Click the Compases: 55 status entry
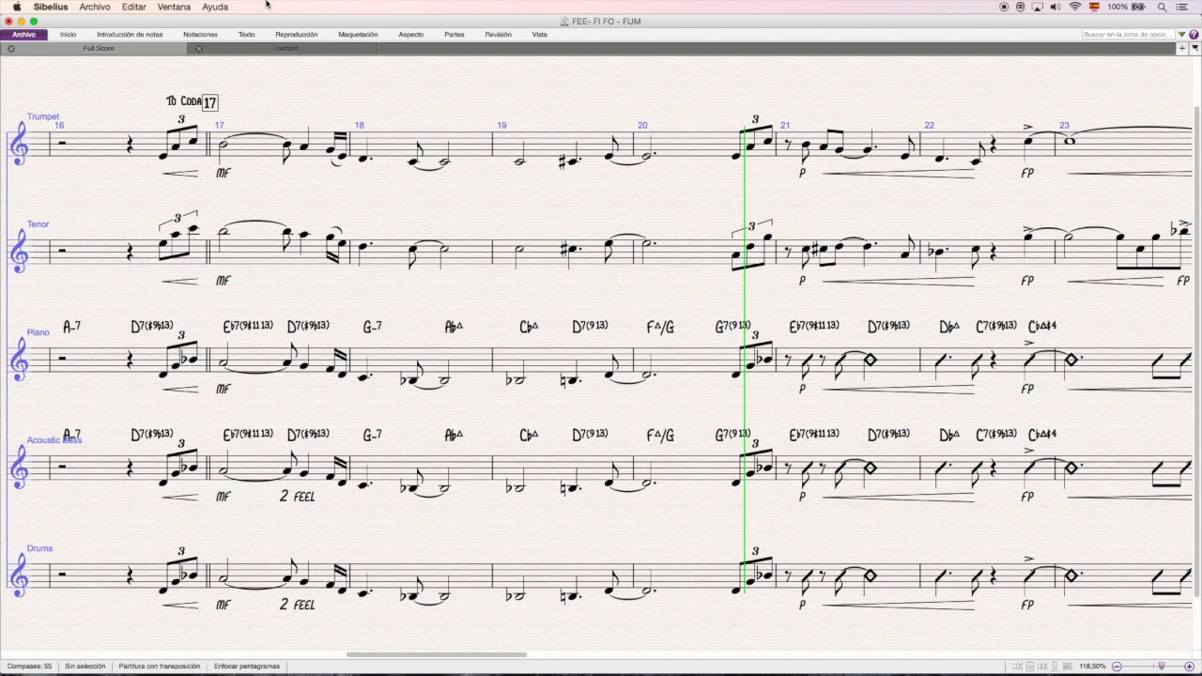Image resolution: width=1202 pixels, height=676 pixels. pos(30,667)
